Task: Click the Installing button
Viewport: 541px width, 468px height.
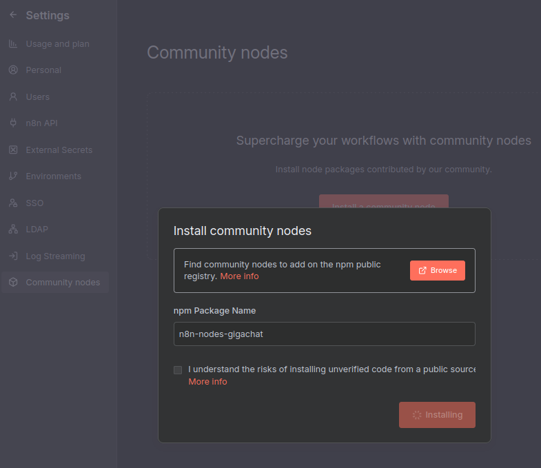Action: point(437,415)
